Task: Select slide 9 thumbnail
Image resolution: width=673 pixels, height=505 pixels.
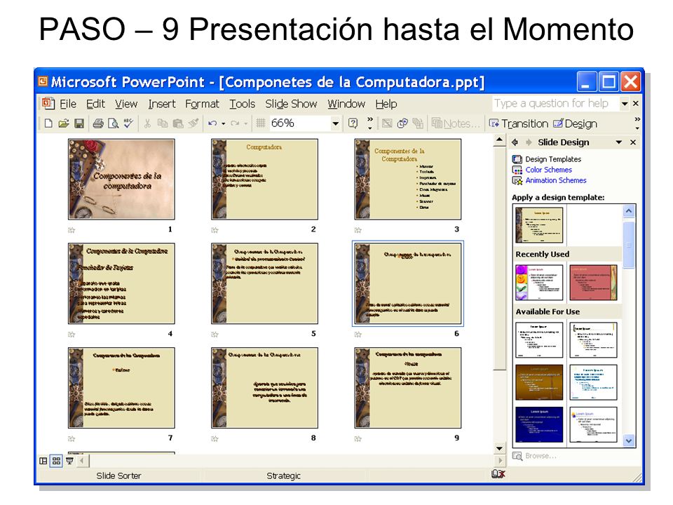Action: pos(408,388)
